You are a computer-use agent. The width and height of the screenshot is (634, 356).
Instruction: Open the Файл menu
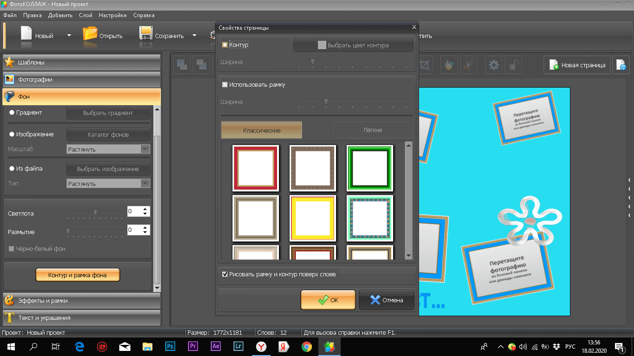(x=10, y=15)
